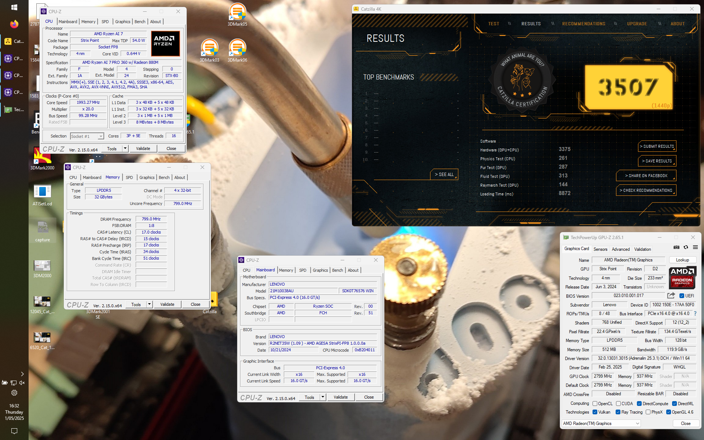The image size is (704, 440).
Task: Toggle DirectML checkbox in GPU-Z
Action: pyautogui.click(x=674, y=404)
